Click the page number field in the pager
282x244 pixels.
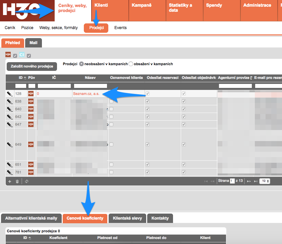[x=232, y=181]
